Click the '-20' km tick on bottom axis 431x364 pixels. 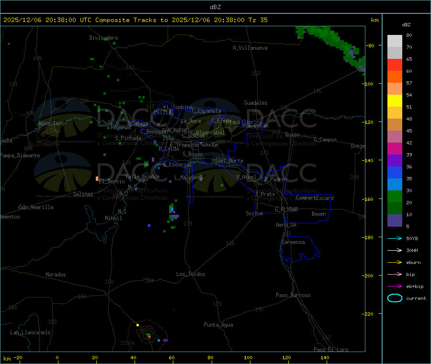(18, 357)
